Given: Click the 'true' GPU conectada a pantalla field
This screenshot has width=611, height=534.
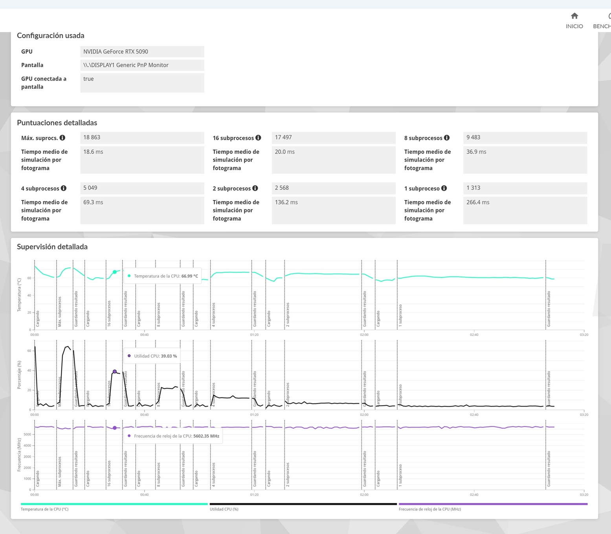Looking at the screenshot, I should coord(142,83).
